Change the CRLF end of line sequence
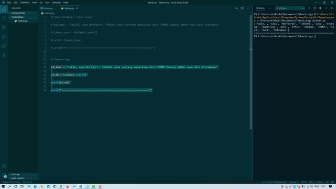The height and width of the screenshot is (189, 336). [311, 182]
